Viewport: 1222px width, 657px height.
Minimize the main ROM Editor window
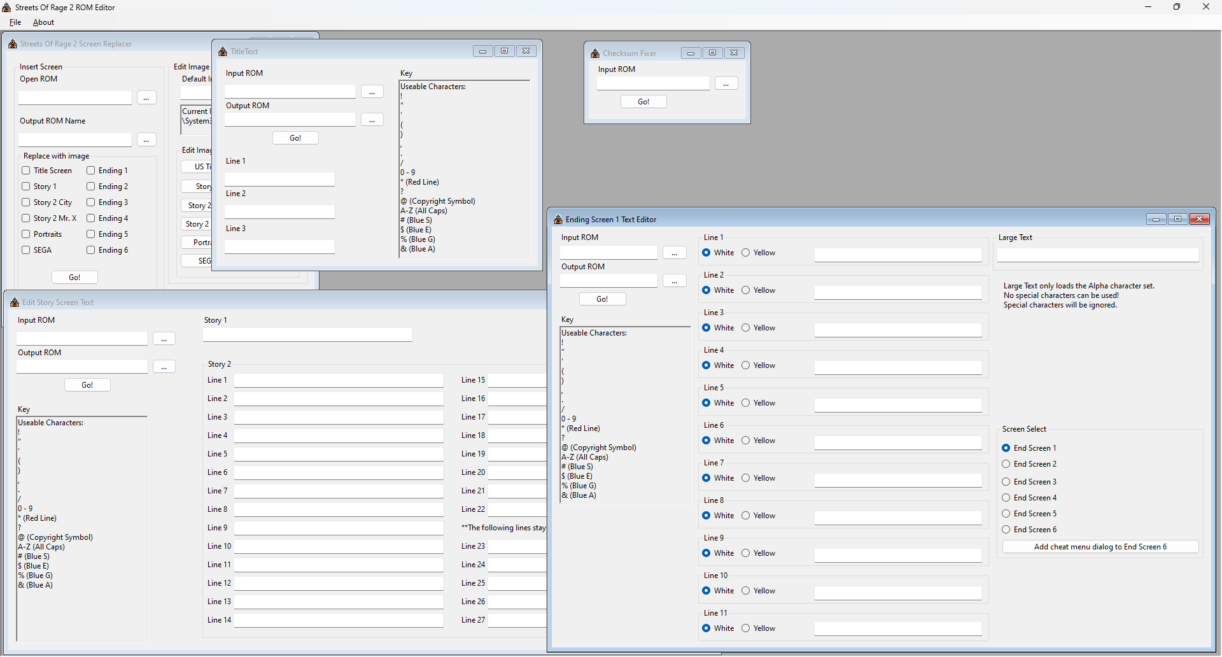(1148, 7)
